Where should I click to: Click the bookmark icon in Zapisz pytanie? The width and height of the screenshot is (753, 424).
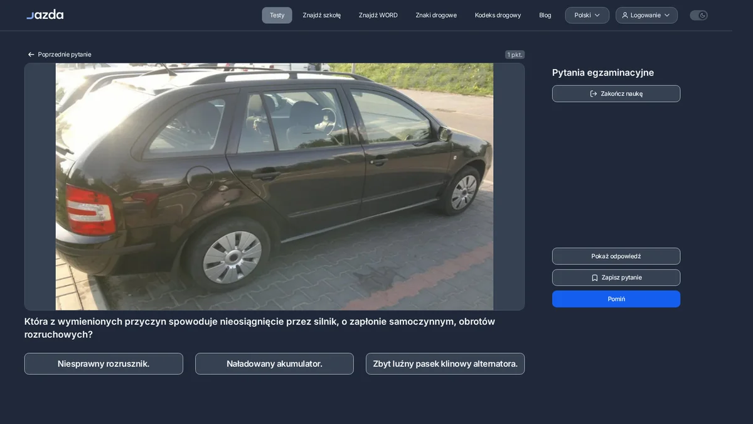595,278
